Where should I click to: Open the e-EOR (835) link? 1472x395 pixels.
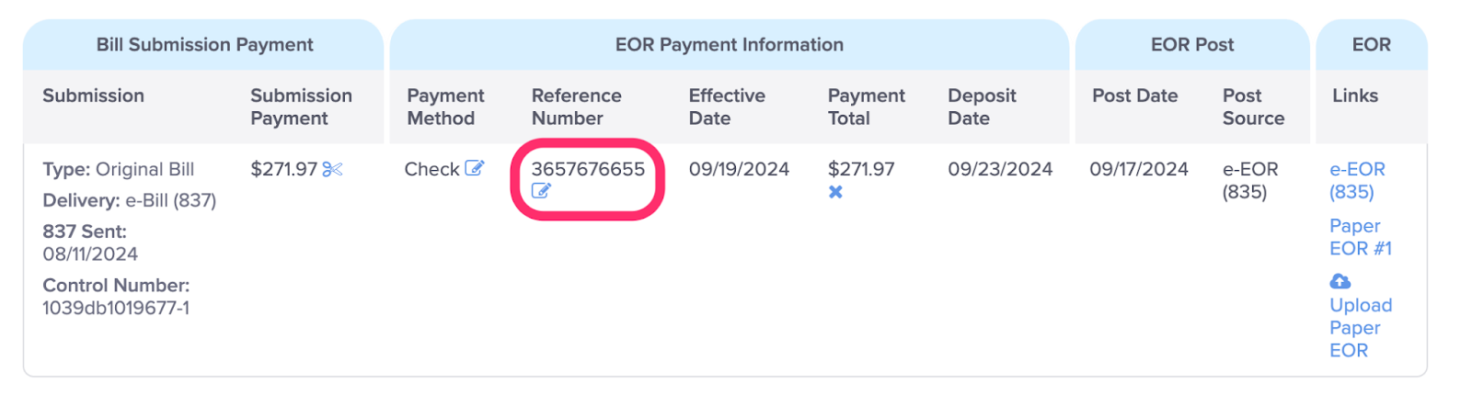click(1357, 181)
